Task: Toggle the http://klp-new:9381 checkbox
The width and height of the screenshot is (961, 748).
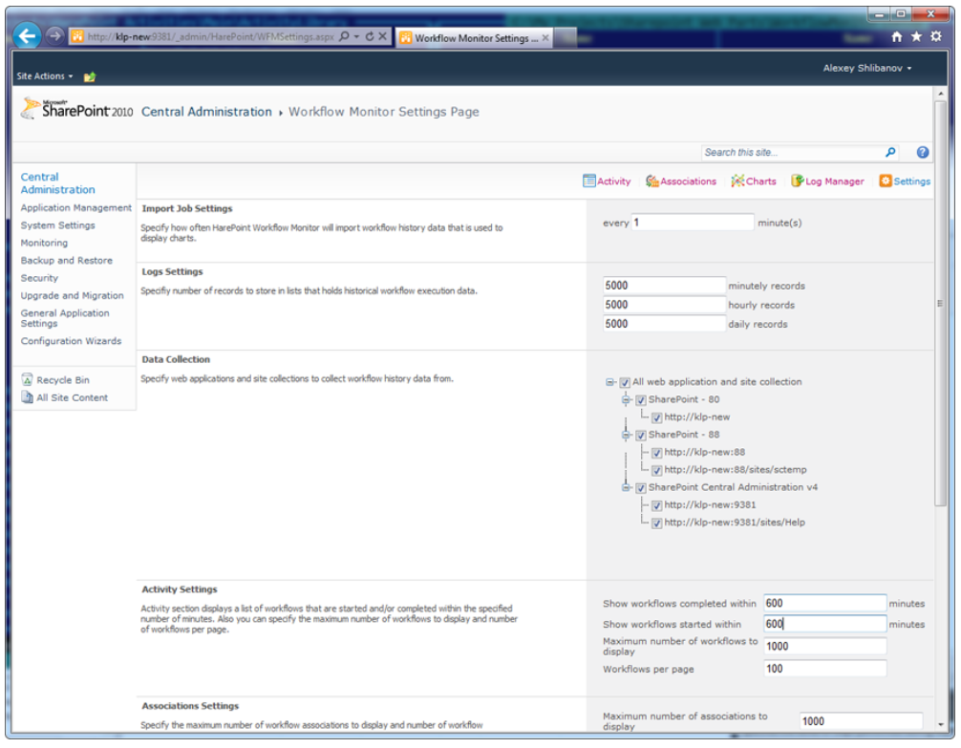Action: point(656,505)
